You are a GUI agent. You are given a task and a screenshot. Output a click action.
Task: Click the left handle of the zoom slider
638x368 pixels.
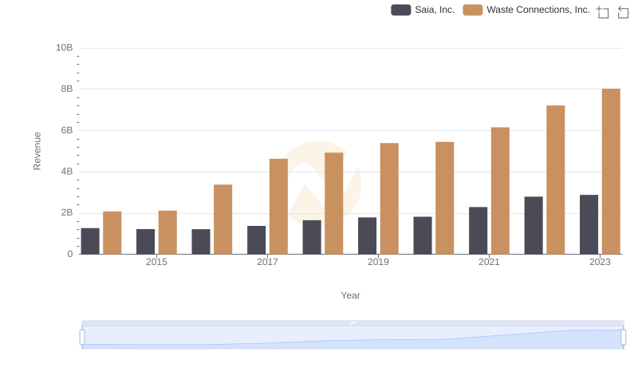pos(82,337)
